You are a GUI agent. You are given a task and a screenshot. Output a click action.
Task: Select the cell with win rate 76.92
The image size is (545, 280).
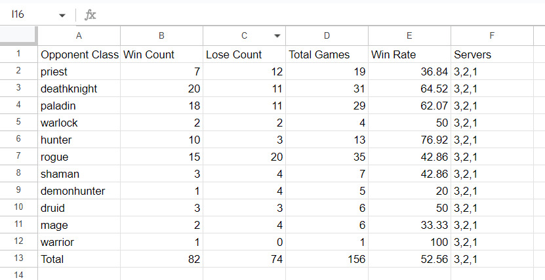(409, 140)
